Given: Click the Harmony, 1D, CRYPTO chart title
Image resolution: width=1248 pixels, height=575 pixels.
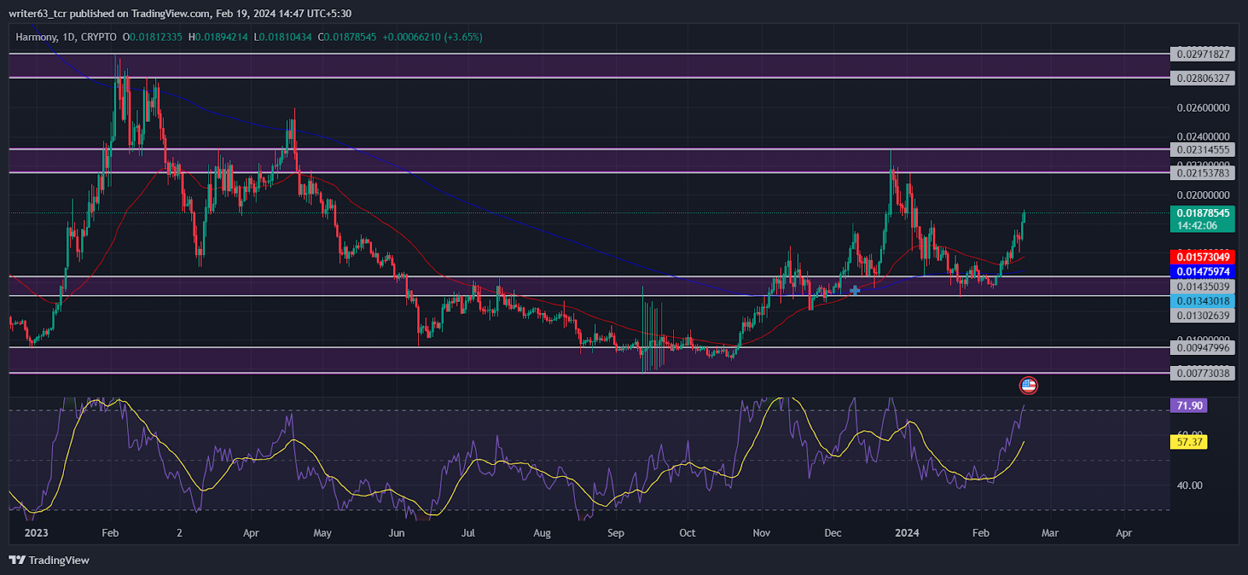Looking at the screenshot, I should tap(66, 37).
